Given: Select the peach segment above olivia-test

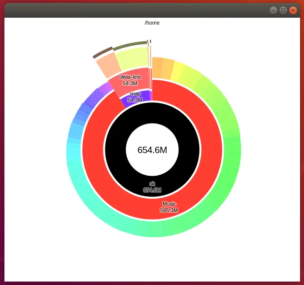Looking at the screenshot, I should (x=108, y=65).
